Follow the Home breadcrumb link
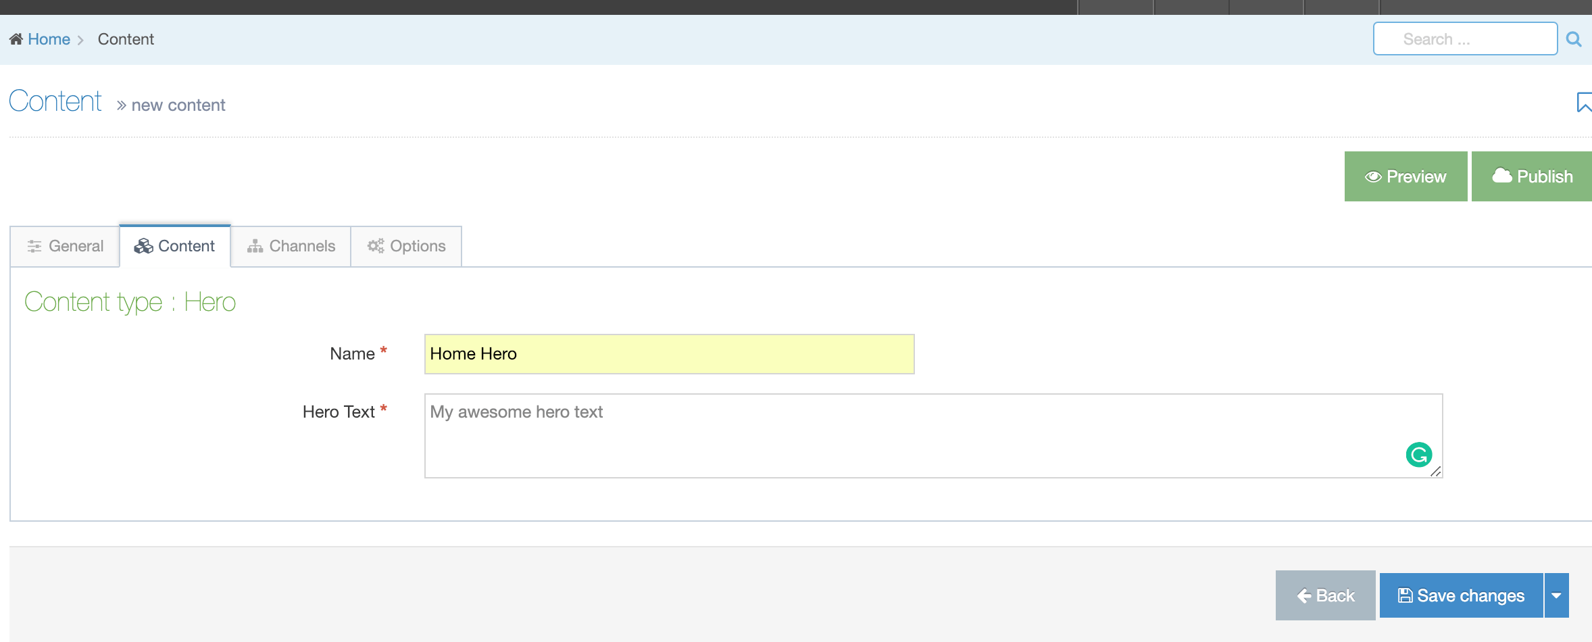The height and width of the screenshot is (642, 1592). (49, 39)
